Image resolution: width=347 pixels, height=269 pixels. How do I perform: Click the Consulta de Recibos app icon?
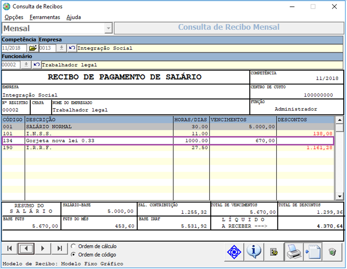[7, 7]
